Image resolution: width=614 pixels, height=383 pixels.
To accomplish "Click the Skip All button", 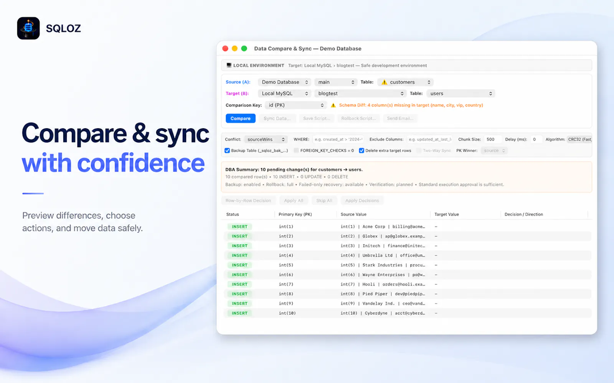I will [324, 201].
